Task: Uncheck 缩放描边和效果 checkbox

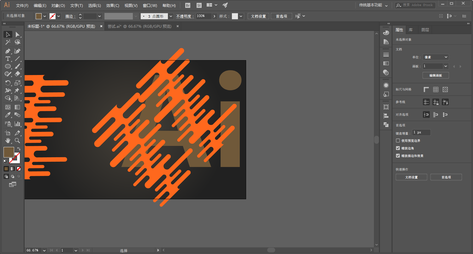Action: [x=398, y=156]
